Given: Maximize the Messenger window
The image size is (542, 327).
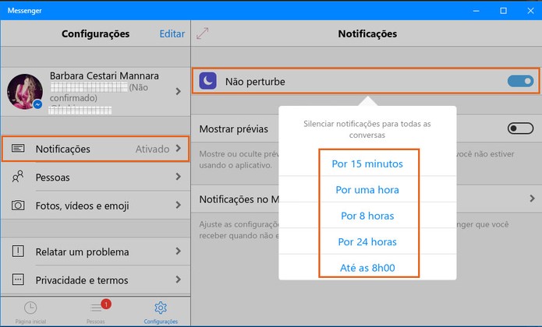Looking at the screenshot, I should point(504,11).
